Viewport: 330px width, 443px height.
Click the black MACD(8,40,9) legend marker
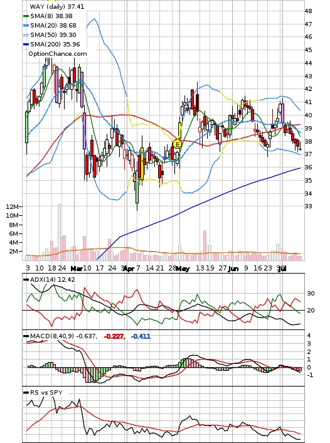click(x=26, y=336)
